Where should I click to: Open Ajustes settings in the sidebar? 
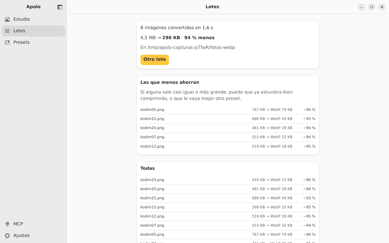coord(33,235)
